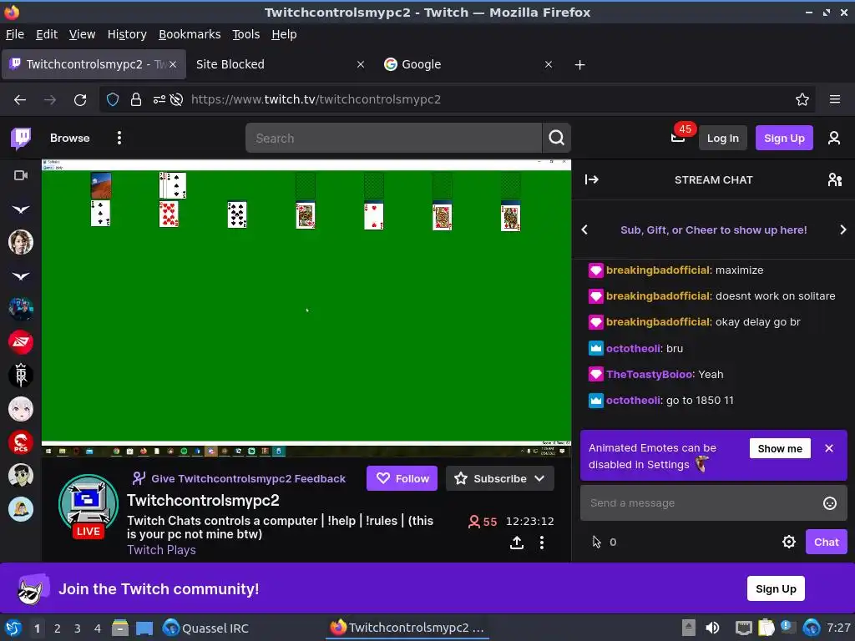The width and height of the screenshot is (855, 641).
Task: Open Quassel IRC from taskbar
Action: [x=206, y=628]
